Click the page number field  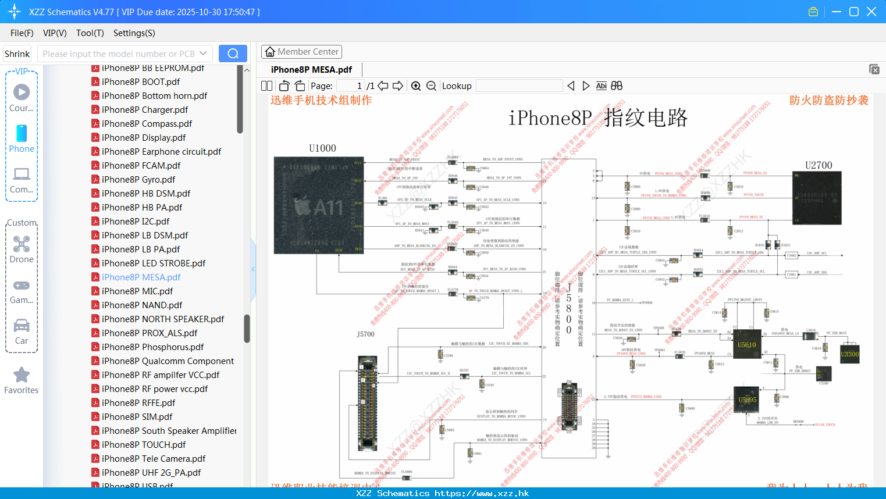(350, 85)
